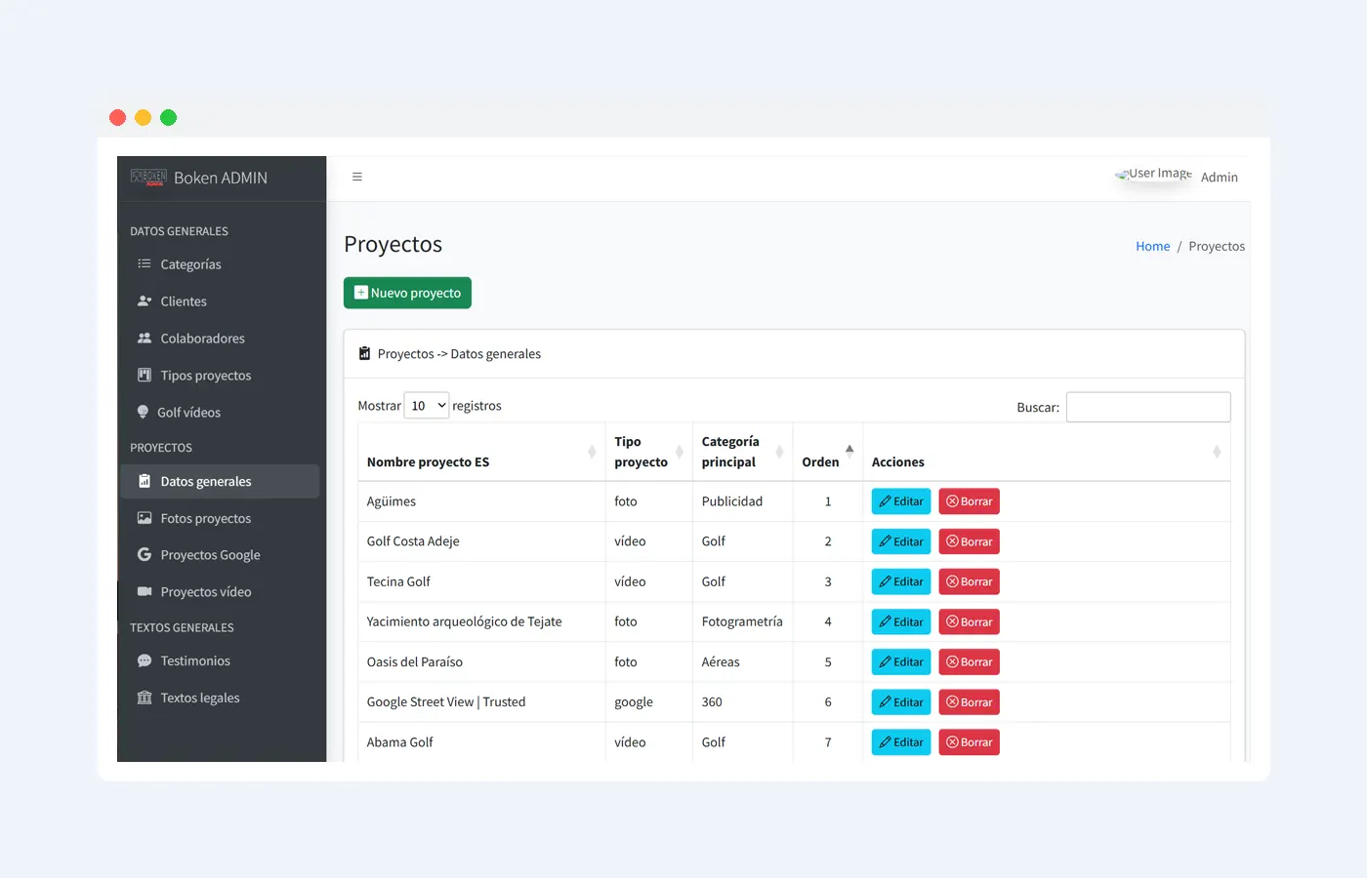Focus the Buscar search input field
1367x878 pixels.
click(1147, 407)
